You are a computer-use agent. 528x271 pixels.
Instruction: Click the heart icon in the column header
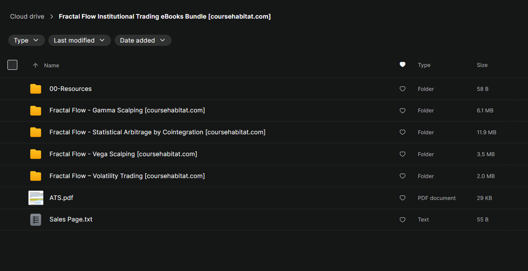pos(403,64)
